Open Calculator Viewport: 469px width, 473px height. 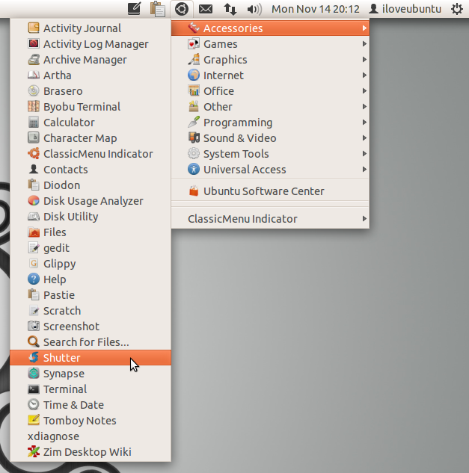[x=91, y=122]
